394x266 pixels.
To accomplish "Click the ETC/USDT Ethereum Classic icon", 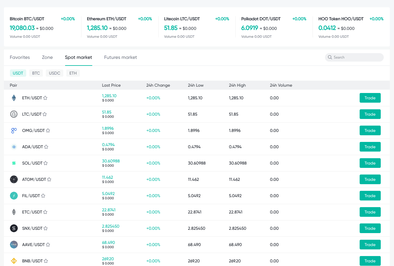I will click(14, 212).
